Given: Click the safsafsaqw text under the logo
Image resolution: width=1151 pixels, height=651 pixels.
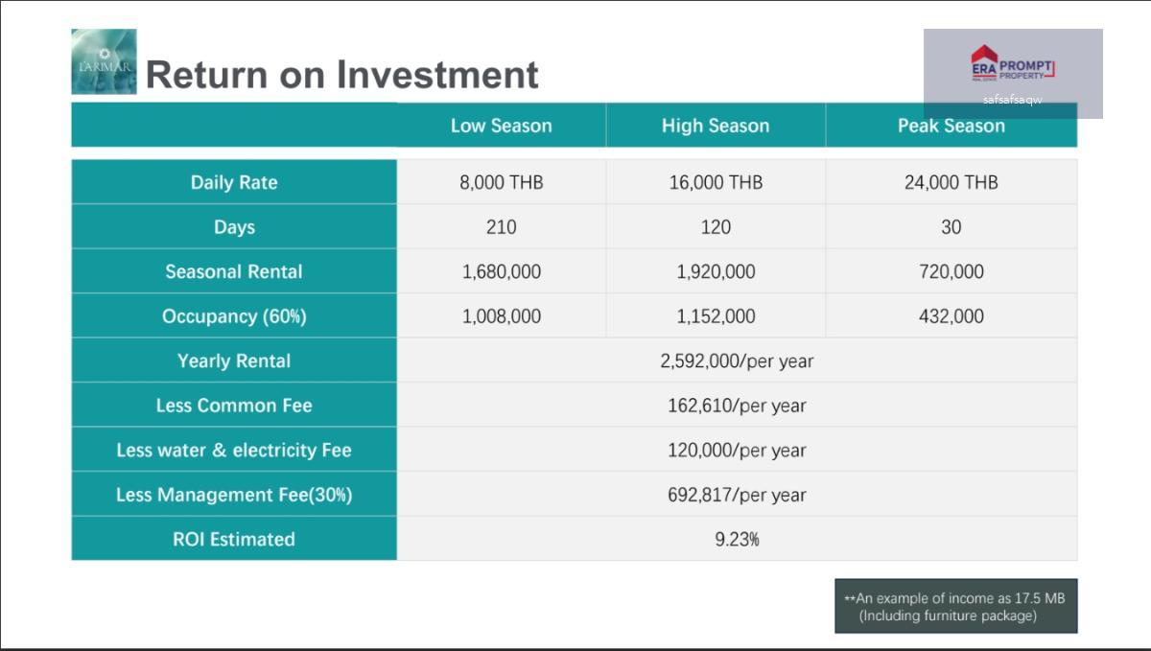Looking at the screenshot, I should [1012, 100].
